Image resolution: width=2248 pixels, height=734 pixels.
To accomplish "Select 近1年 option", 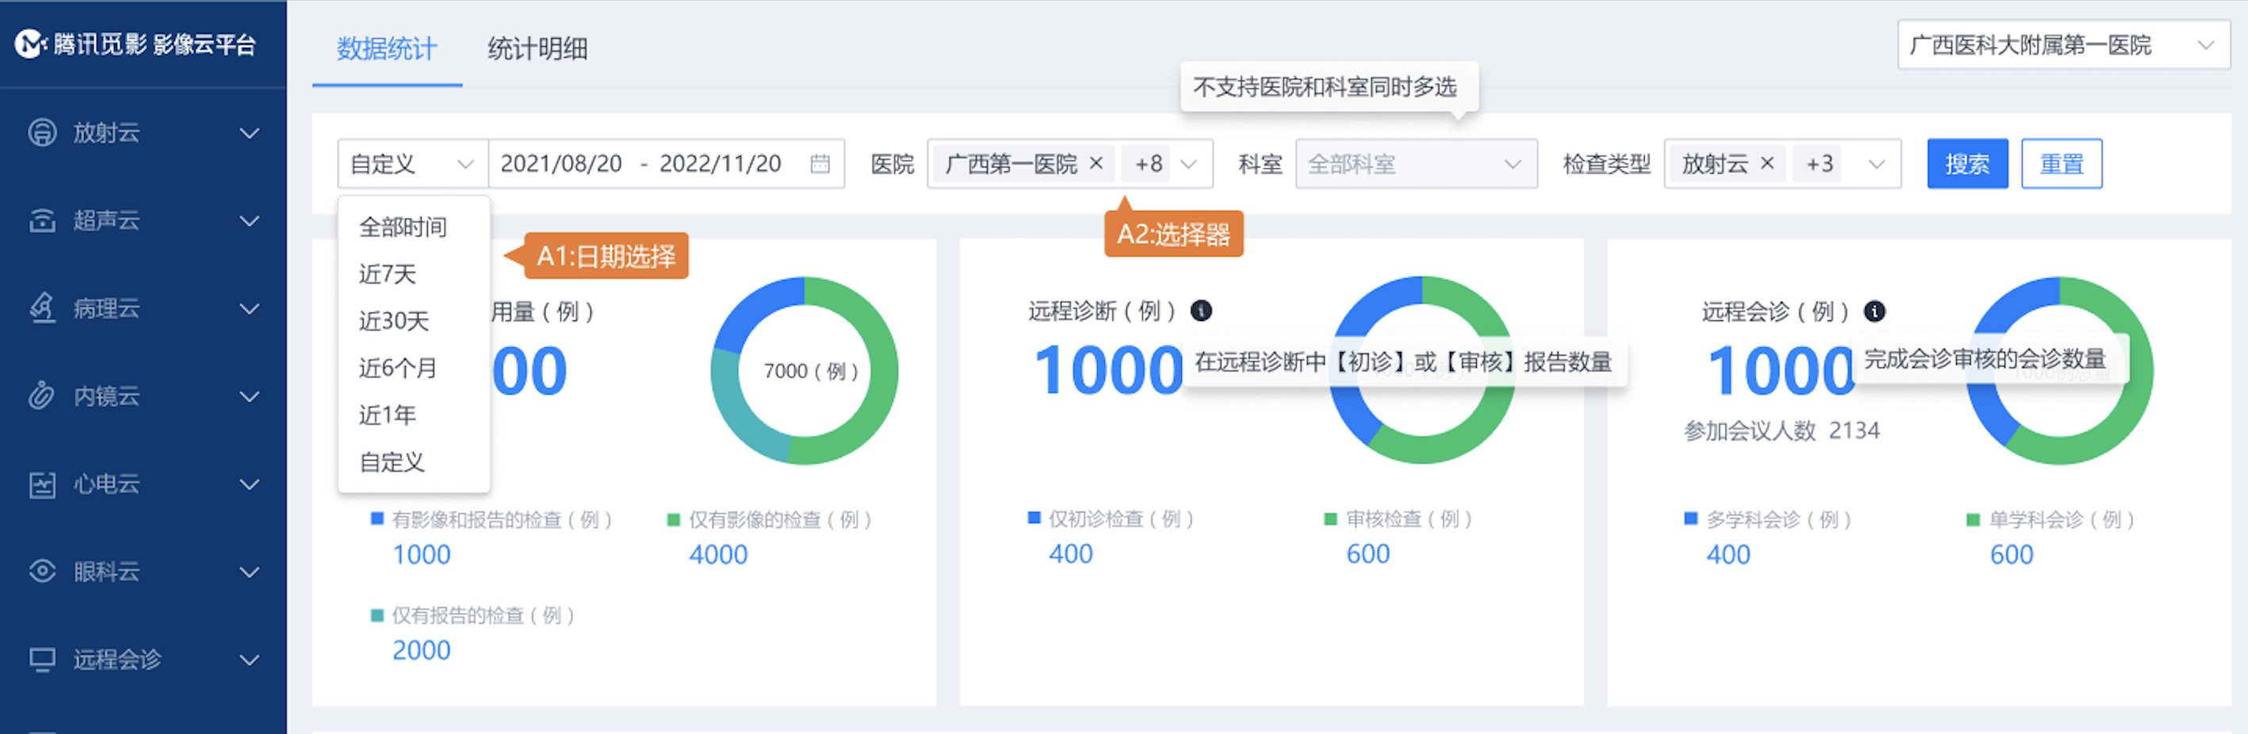I will coord(388,415).
